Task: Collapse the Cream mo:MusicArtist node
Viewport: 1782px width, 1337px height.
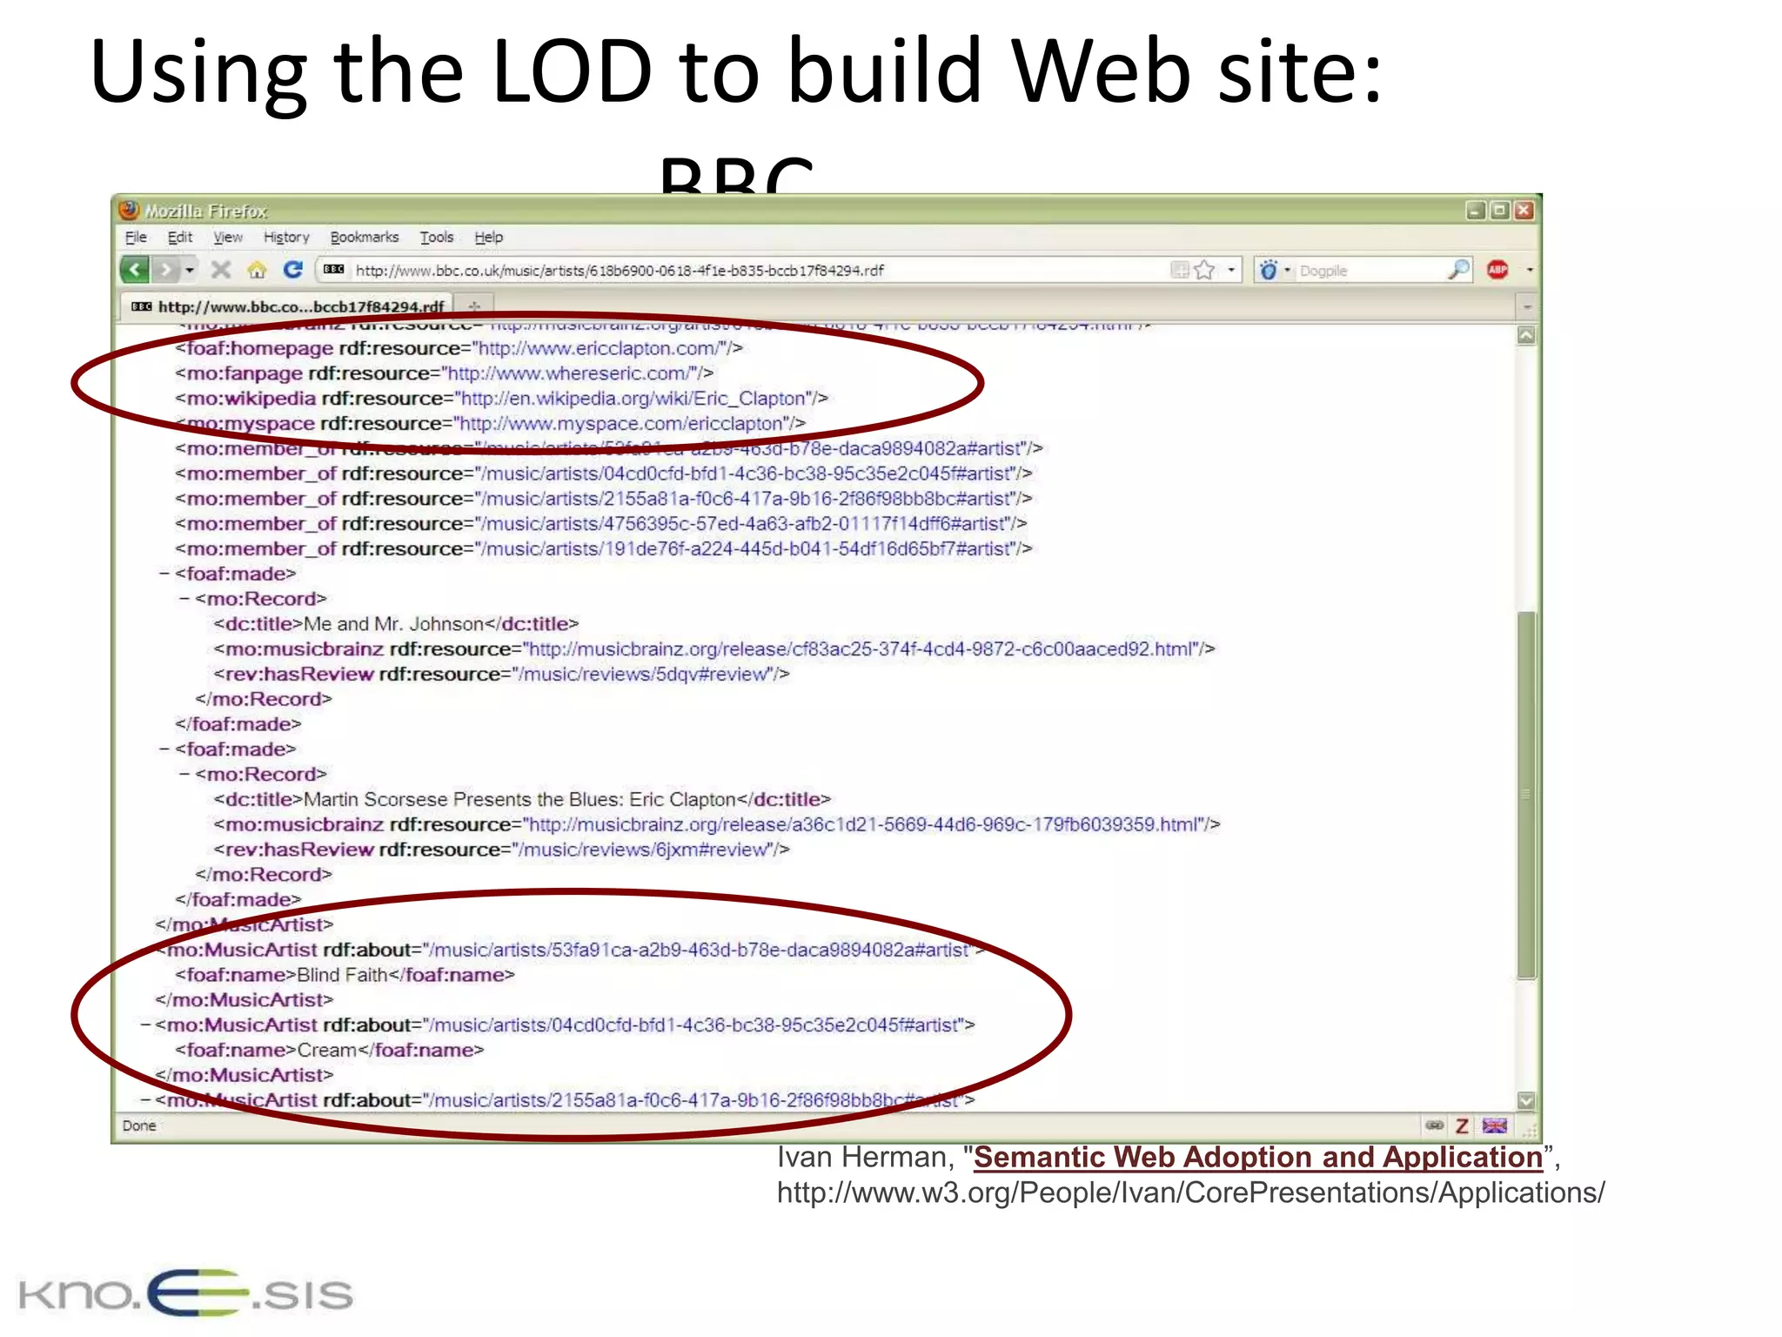Action: [145, 1025]
